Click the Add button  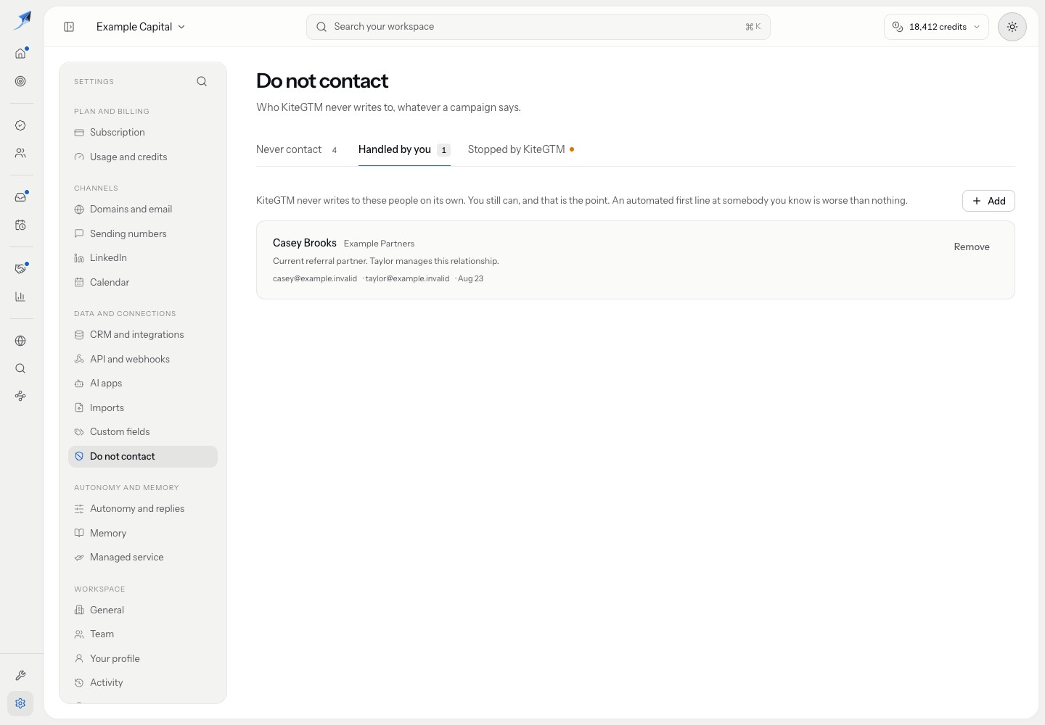988,201
